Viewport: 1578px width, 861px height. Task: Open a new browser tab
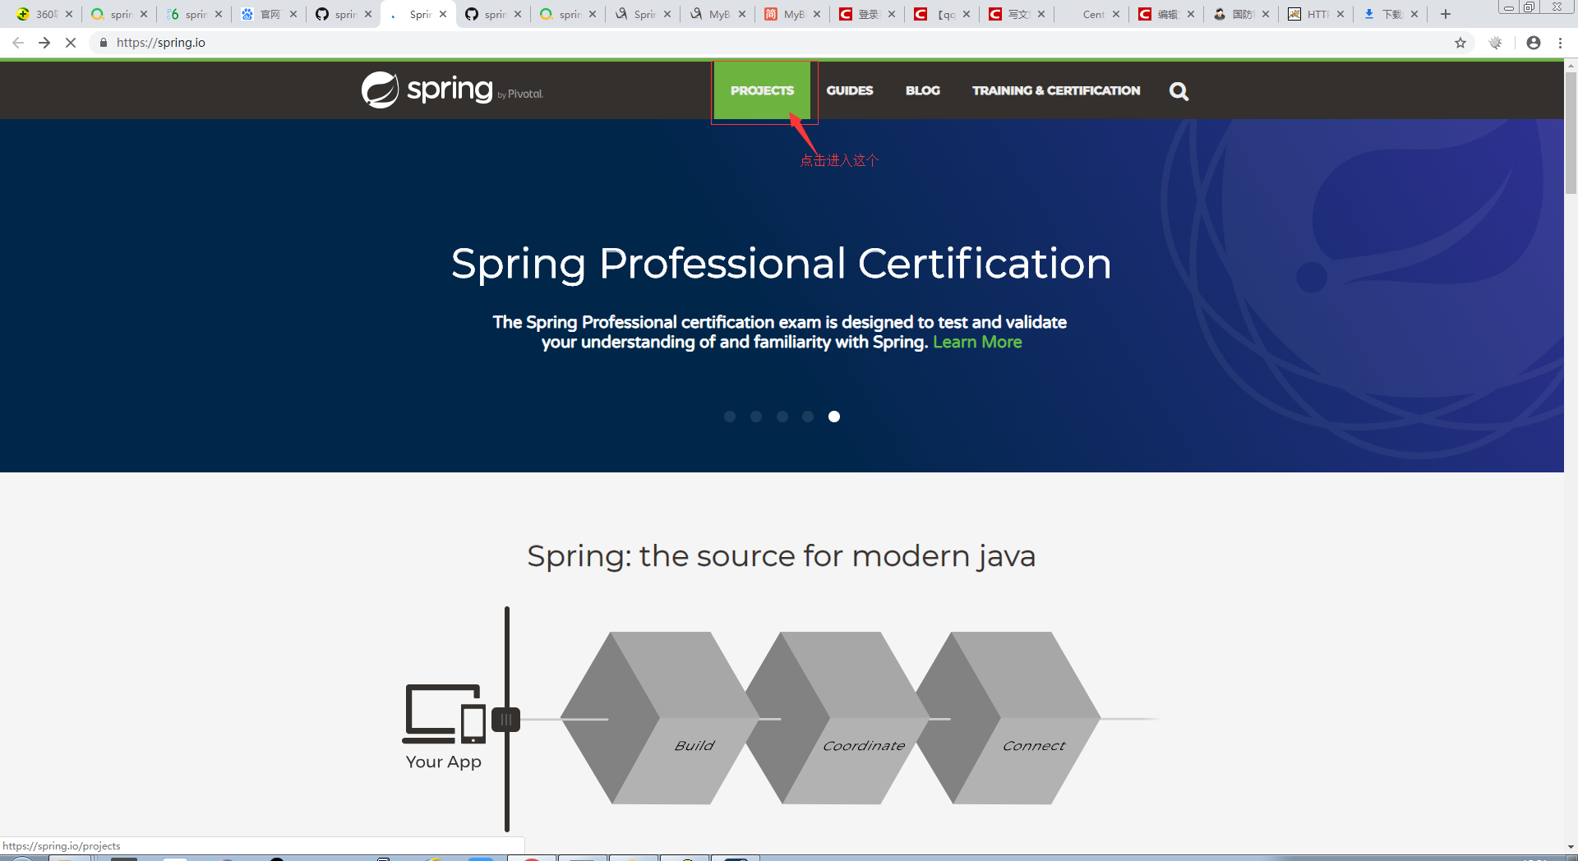1446,14
